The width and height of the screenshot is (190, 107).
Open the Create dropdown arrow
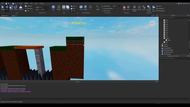coord(97,11)
